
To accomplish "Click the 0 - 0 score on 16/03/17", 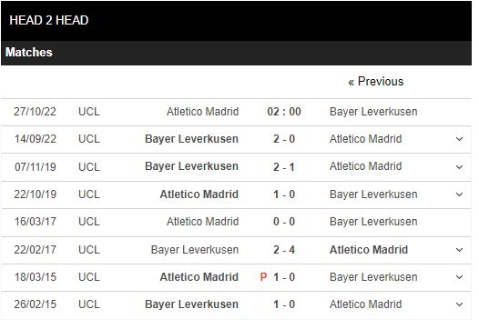I will [284, 222].
